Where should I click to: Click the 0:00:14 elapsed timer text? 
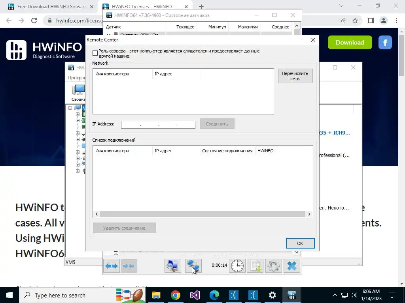(x=219, y=265)
